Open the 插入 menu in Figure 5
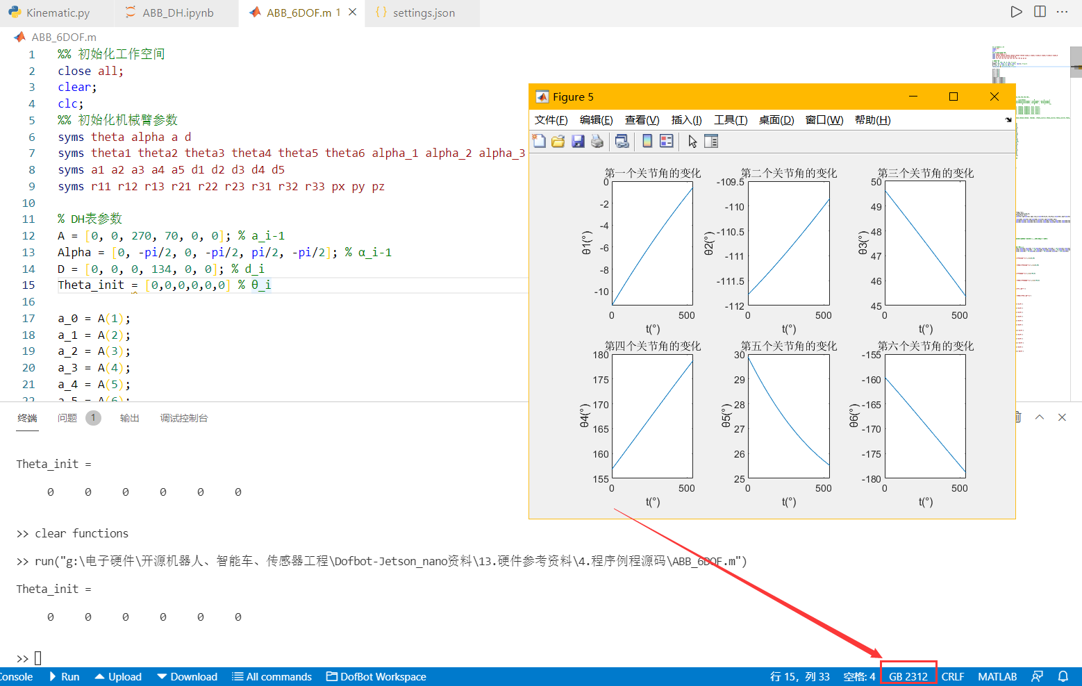Image resolution: width=1082 pixels, height=686 pixels. [685, 119]
